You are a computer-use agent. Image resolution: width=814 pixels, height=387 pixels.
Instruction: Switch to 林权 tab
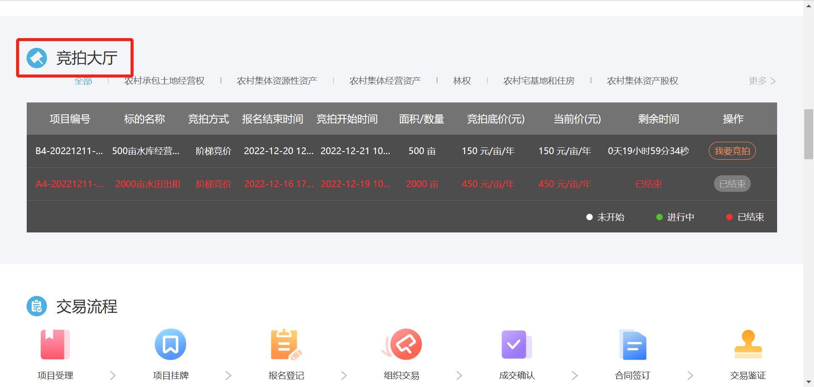click(x=462, y=81)
